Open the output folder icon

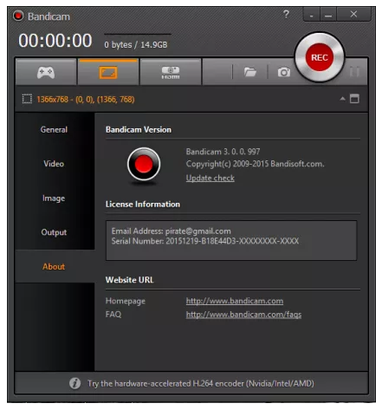[249, 72]
